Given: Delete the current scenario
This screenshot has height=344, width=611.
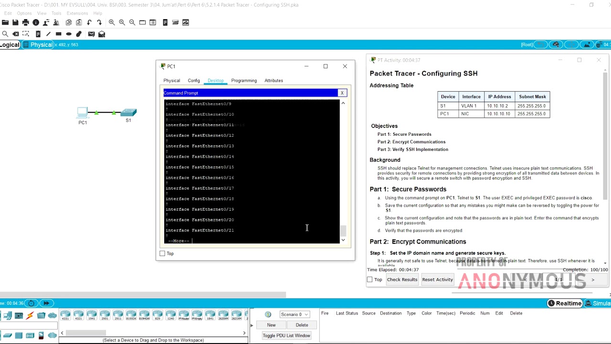Looking at the screenshot, I should pos(302,325).
